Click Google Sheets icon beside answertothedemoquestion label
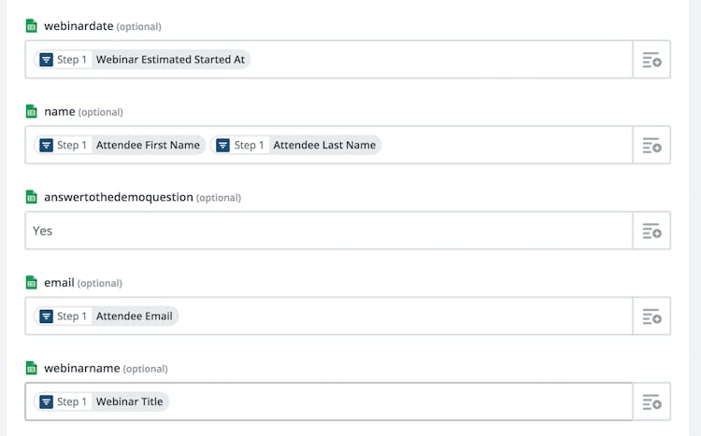 pos(32,197)
